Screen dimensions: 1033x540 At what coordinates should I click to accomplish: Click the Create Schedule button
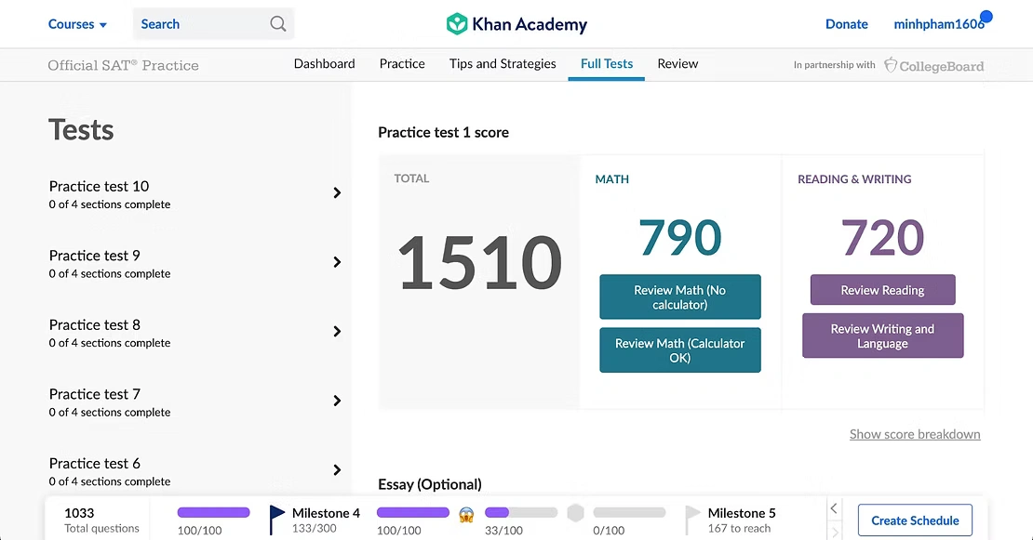coord(915,520)
